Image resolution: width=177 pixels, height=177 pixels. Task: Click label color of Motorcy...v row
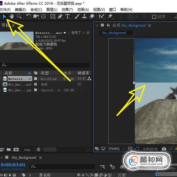coord(36,79)
